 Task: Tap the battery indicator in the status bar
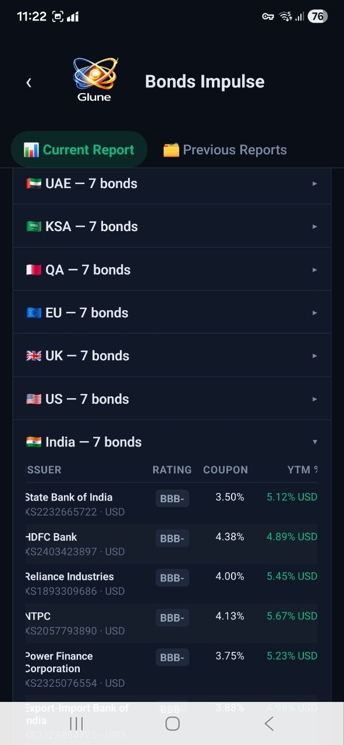pos(318,16)
